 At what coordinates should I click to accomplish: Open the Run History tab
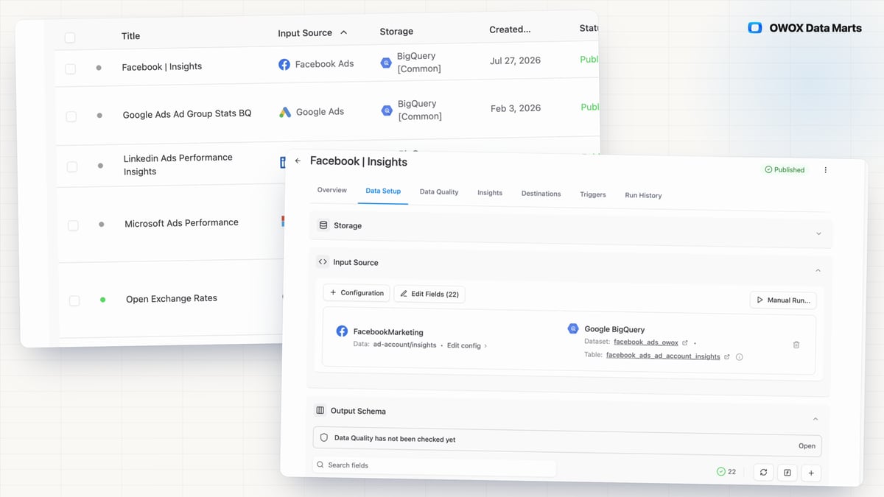[643, 195]
